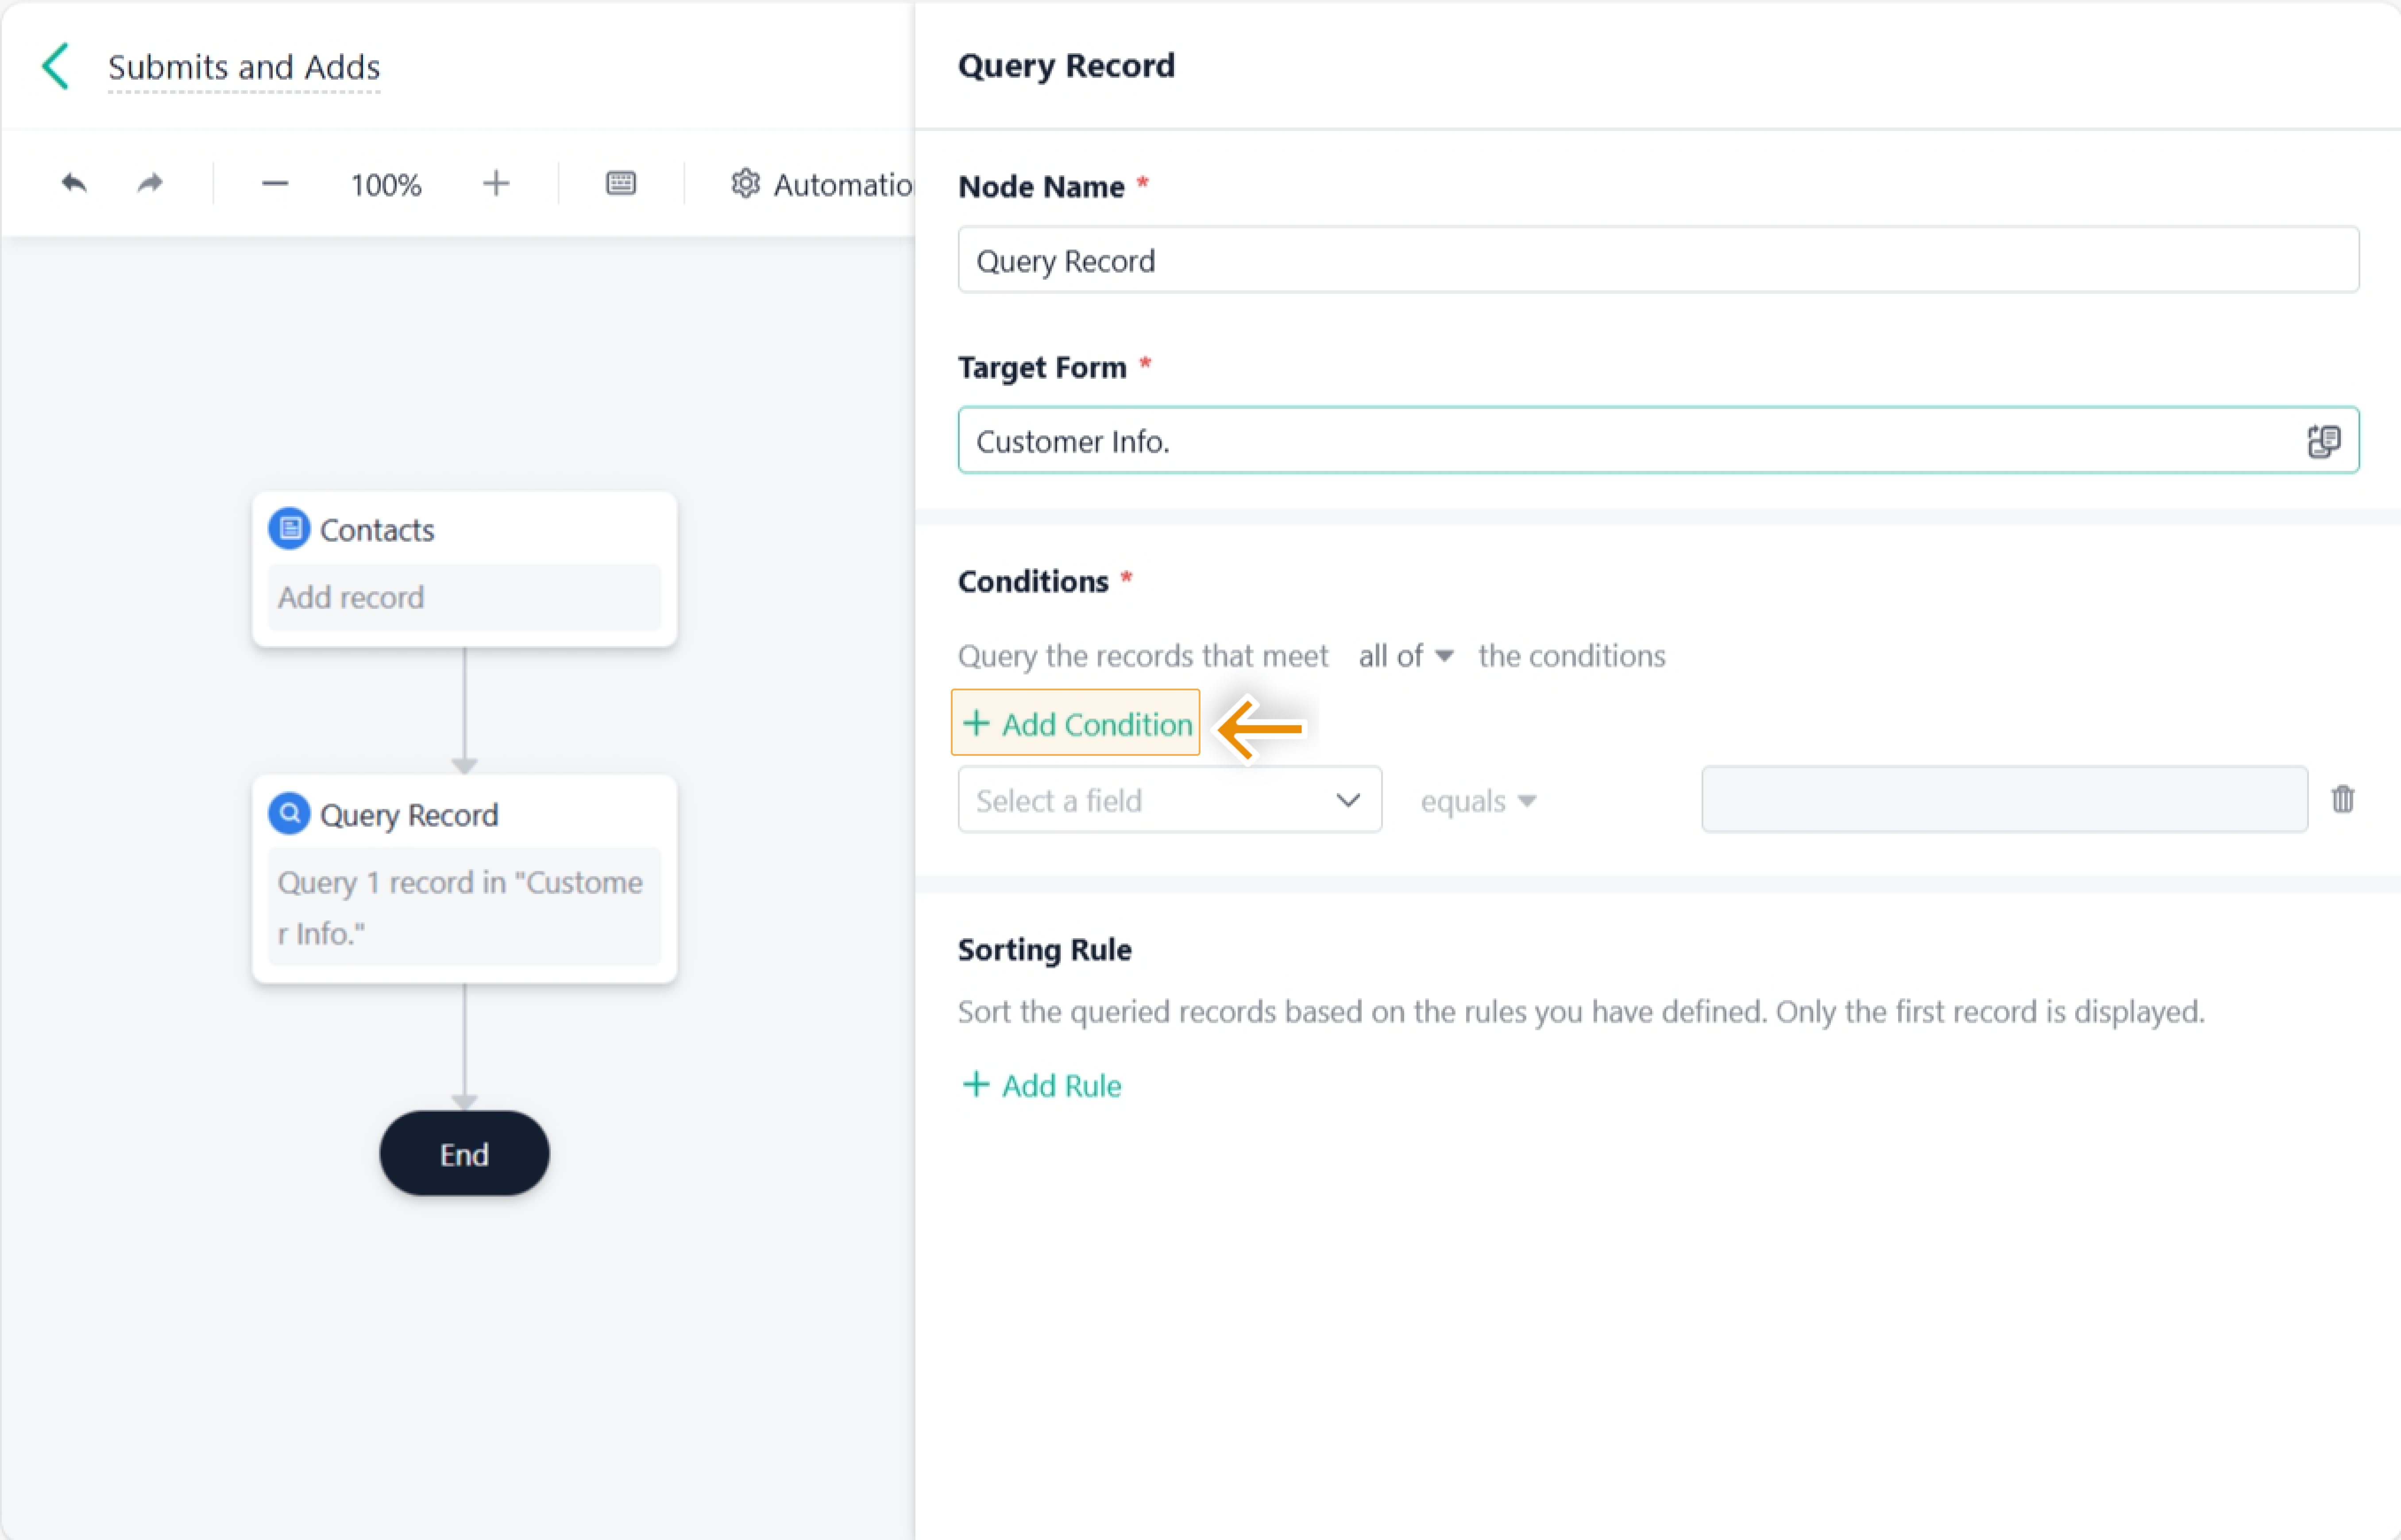This screenshot has width=2401, height=1540.
Task: Click the Contacts node form icon
Action: click(289, 529)
